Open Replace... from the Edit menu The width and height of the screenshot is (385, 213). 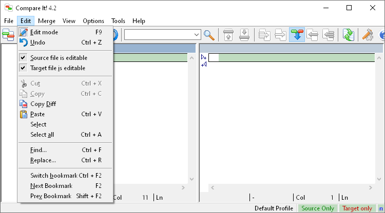pos(65,160)
